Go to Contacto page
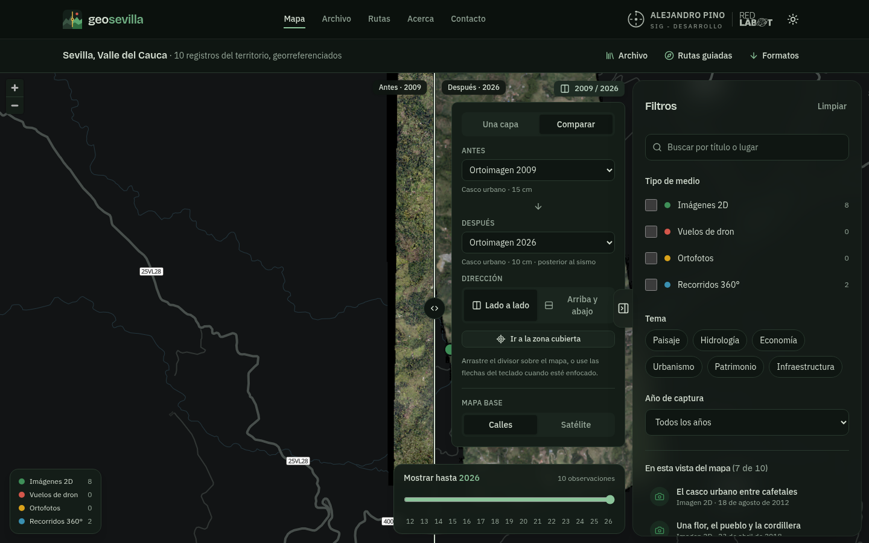The width and height of the screenshot is (869, 543). coord(468,19)
